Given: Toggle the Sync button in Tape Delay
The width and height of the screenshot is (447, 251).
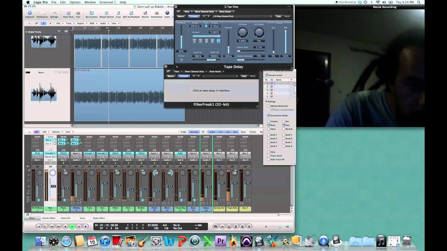Looking at the screenshot, I should pos(206,26).
